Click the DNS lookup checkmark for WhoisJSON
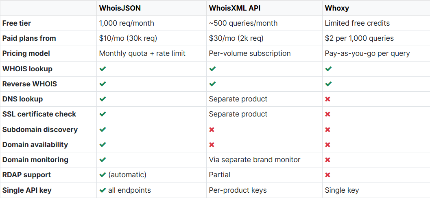This screenshot has width=430, height=198. (103, 99)
